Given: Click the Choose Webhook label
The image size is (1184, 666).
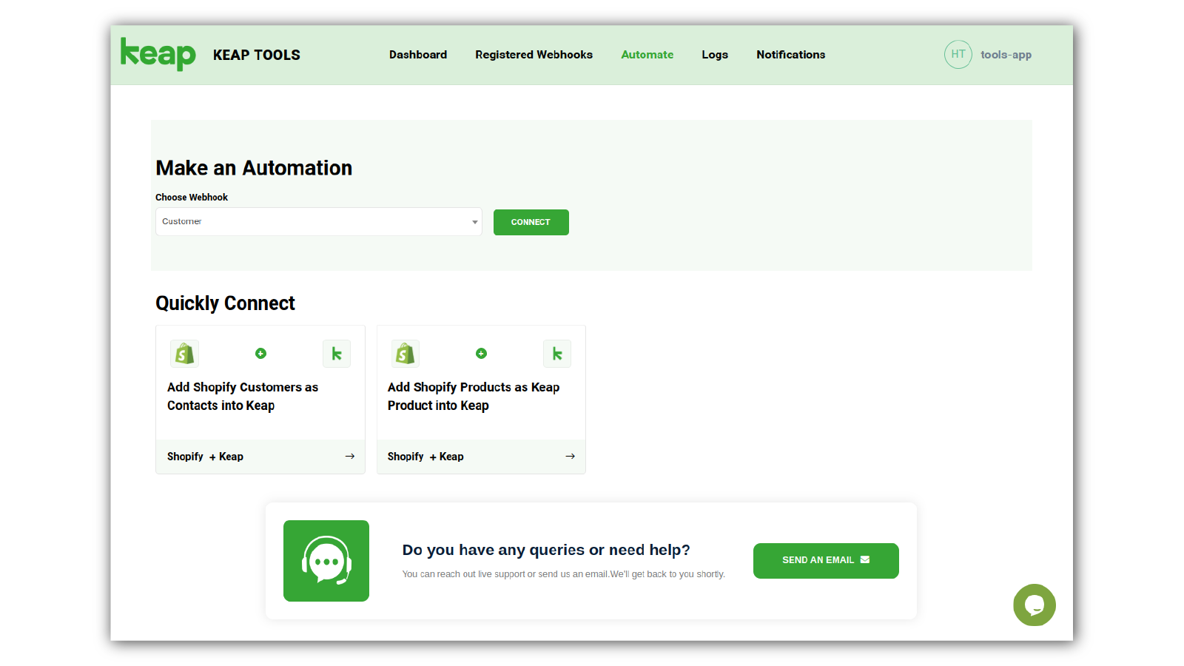Looking at the screenshot, I should 192,198.
